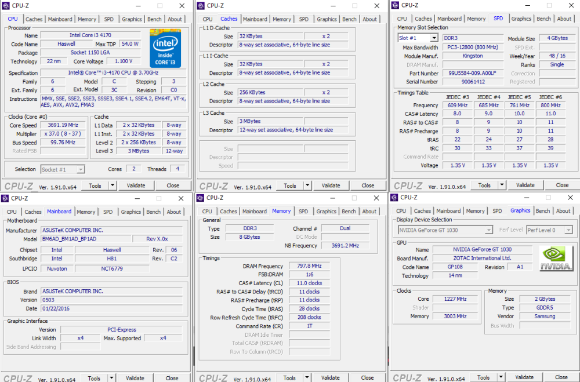Screen dimensions: 580x382
Task: Open the Perf Level 0 dropdown
Action: click(x=568, y=230)
